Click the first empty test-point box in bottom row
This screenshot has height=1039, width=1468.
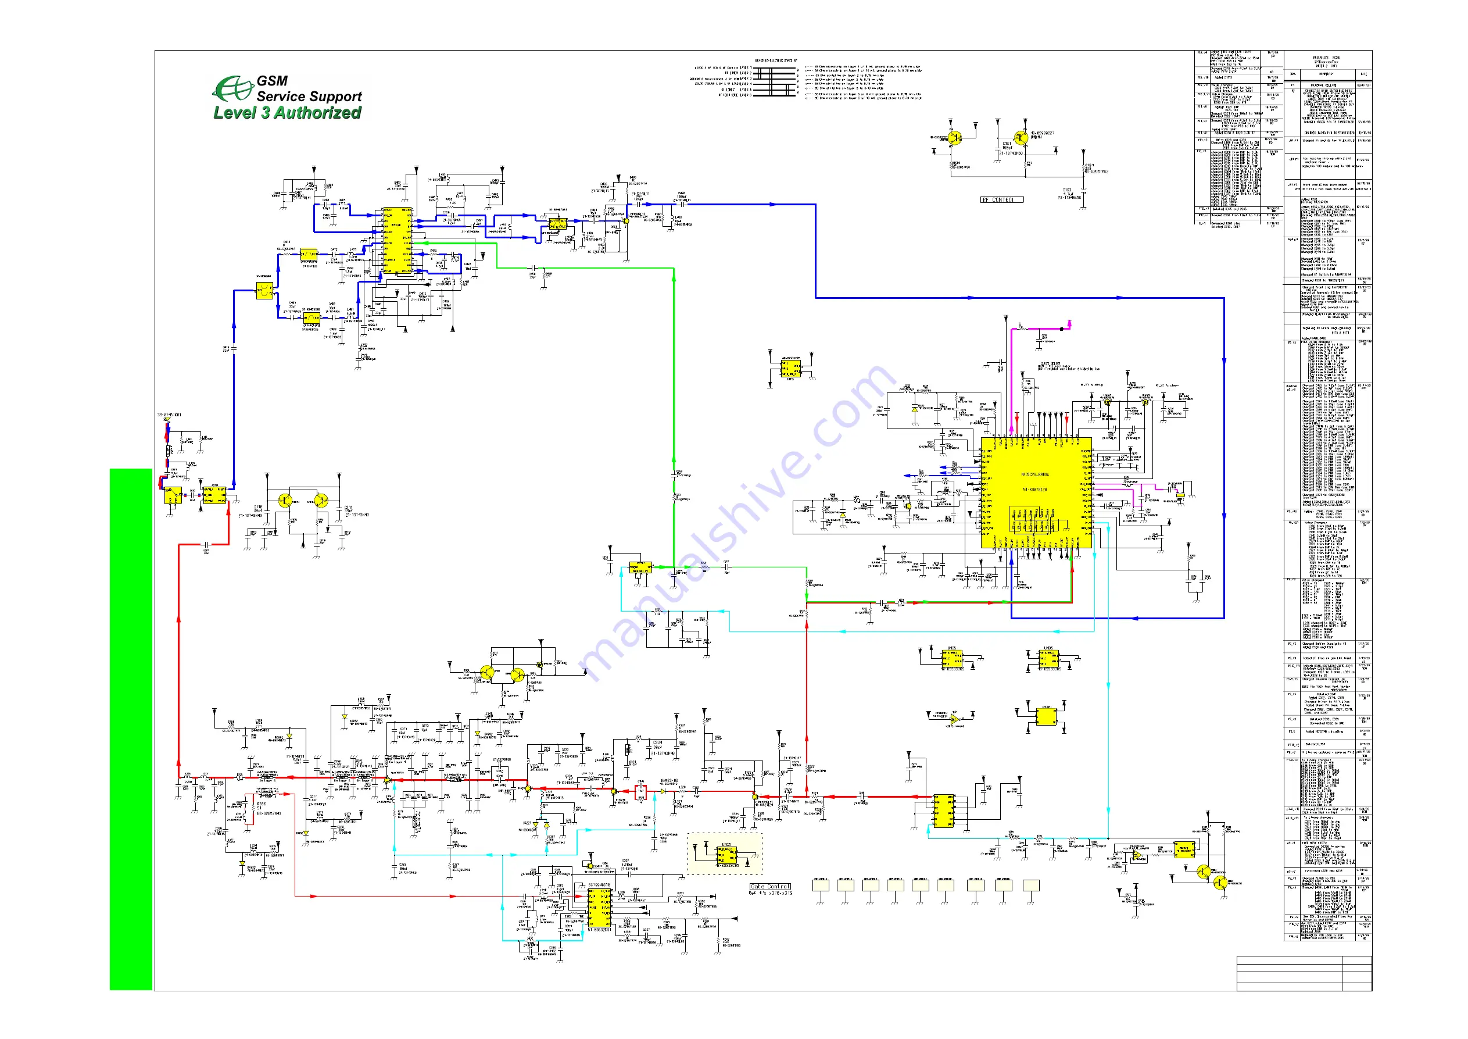coord(821,886)
